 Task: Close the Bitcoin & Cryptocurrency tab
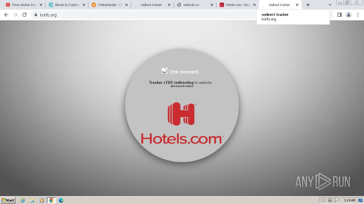(x=84, y=5)
